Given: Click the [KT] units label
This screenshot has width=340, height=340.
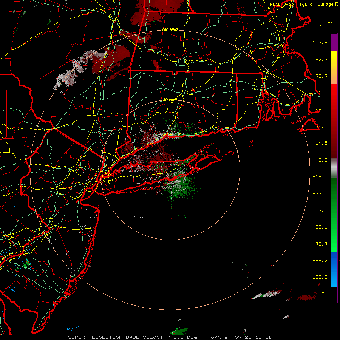Looking at the screenshot, I should [x=323, y=26].
